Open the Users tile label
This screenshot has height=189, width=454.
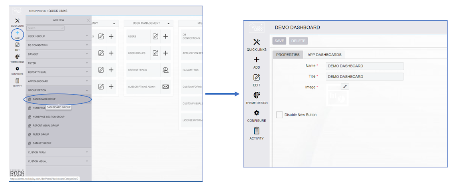132,36
